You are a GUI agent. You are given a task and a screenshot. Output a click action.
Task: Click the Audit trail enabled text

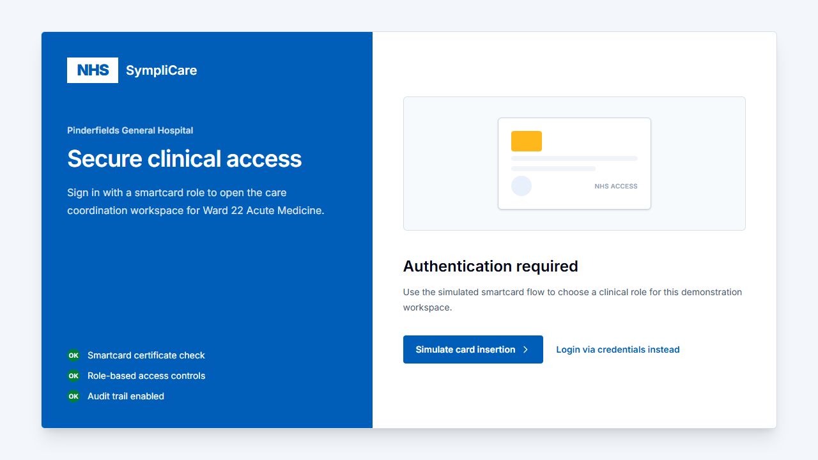pyautogui.click(x=126, y=396)
